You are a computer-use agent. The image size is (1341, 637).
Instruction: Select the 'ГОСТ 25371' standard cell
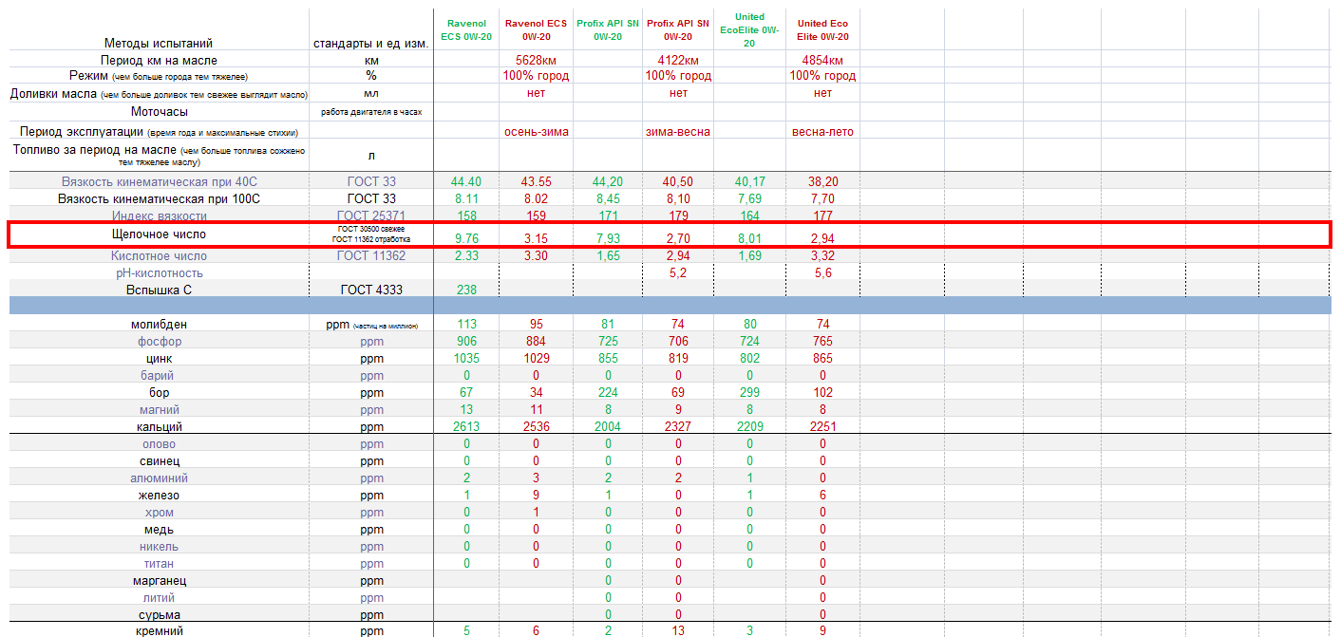pyautogui.click(x=370, y=215)
